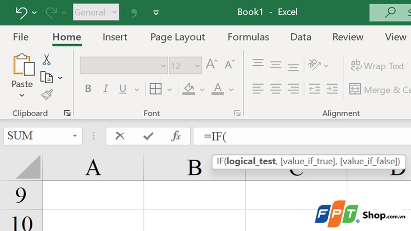Open the Undo history dropdown arrow
411x231 pixels.
[34, 12]
